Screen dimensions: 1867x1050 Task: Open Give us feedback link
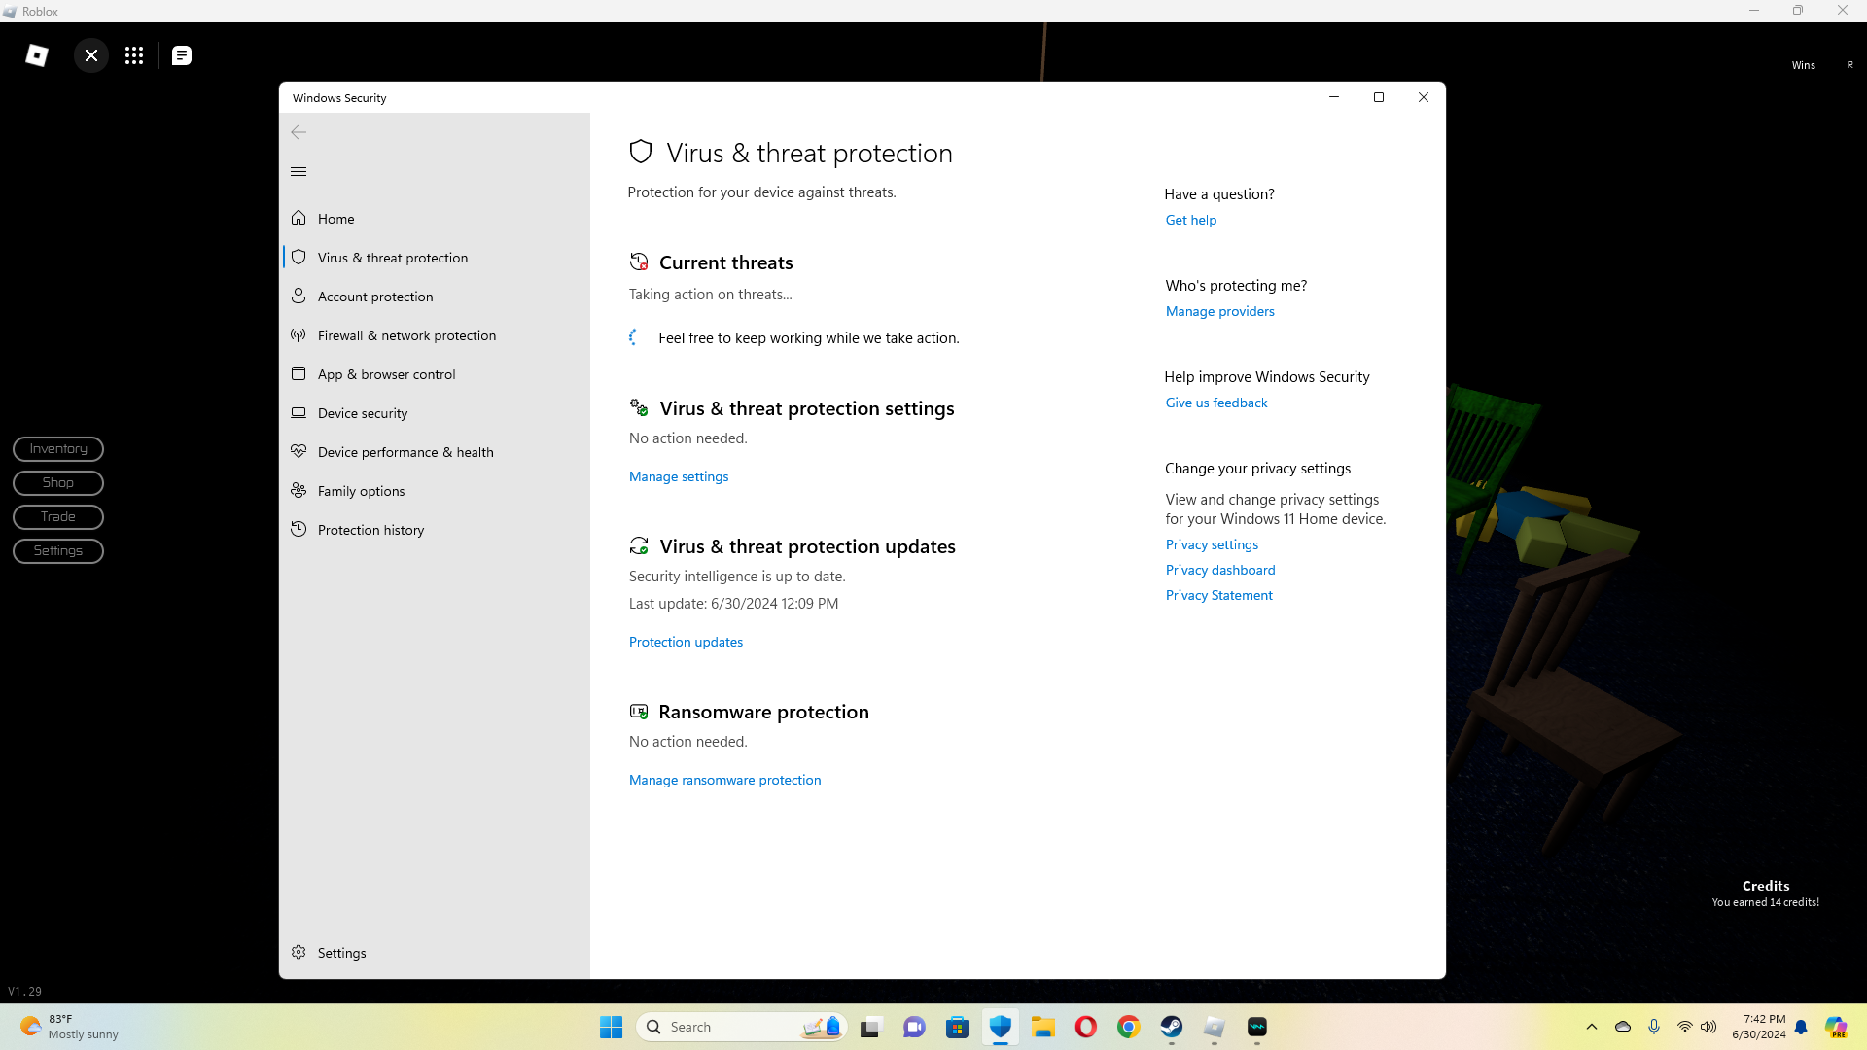pyautogui.click(x=1216, y=402)
